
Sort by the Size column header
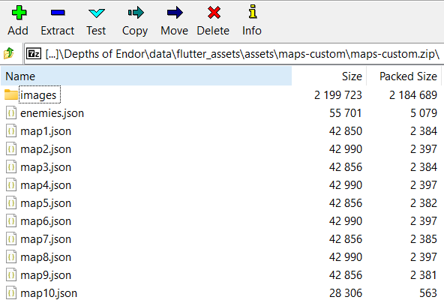pyautogui.click(x=329, y=76)
